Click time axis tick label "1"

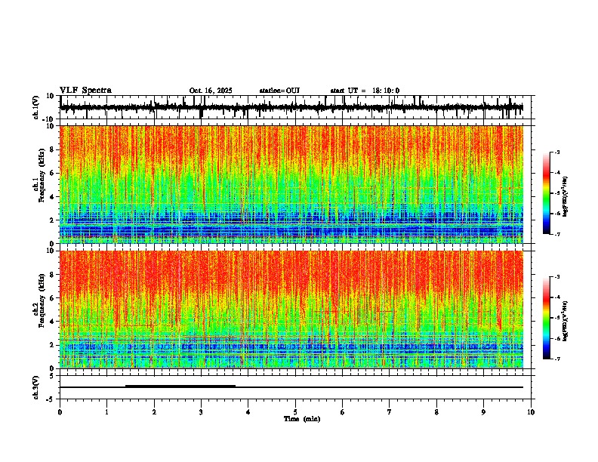(106, 412)
